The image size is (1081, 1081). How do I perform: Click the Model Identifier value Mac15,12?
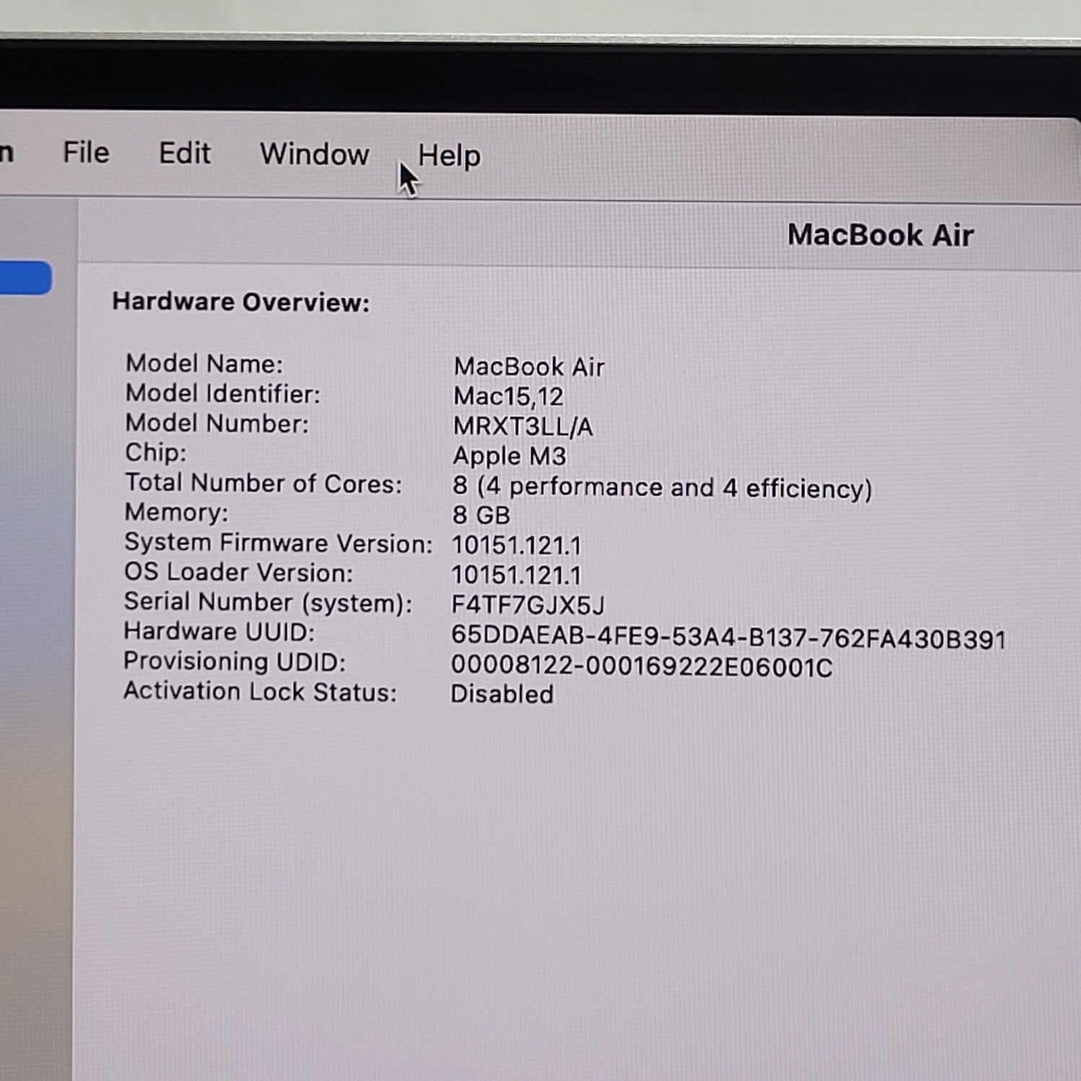[508, 396]
